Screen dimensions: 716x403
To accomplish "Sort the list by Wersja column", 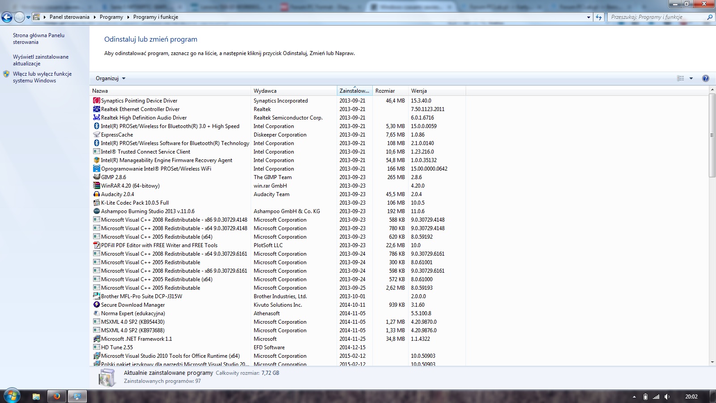I will (437, 91).
